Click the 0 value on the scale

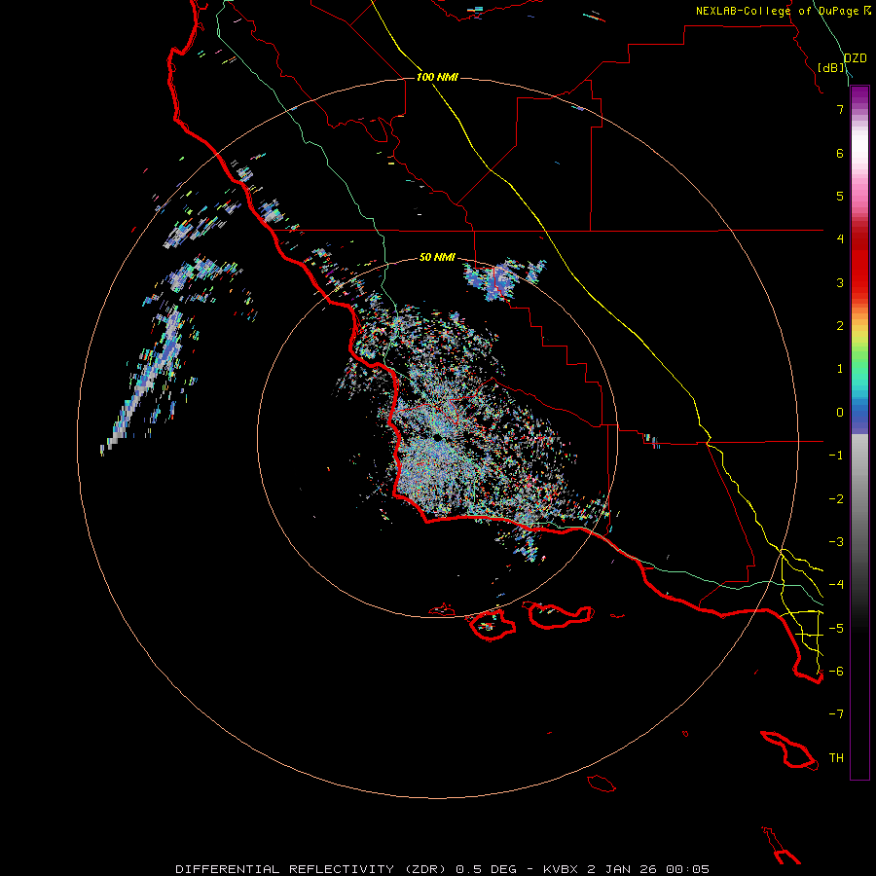840,413
